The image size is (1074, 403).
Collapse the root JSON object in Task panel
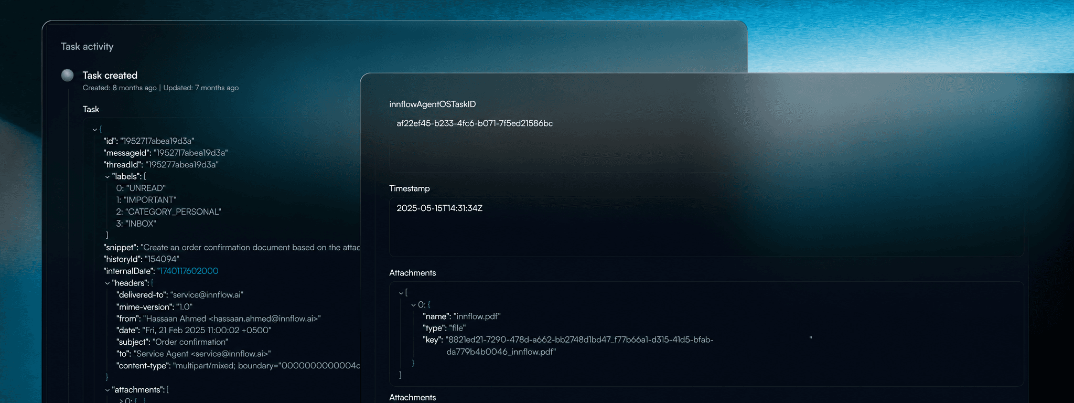click(95, 130)
